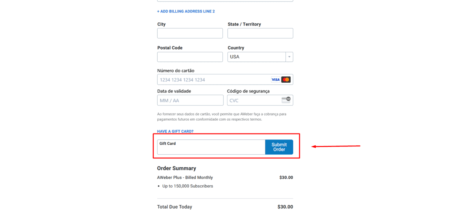This screenshot has height=217, width=449.
Task: Click the red arrow annotation
Action: click(336, 146)
